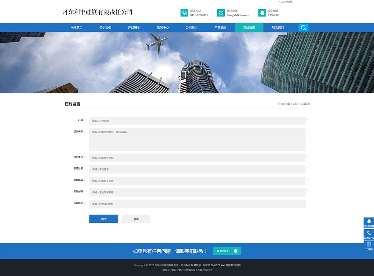Open the 新闻中心 menu item
This screenshot has height=276, width=374.
pos(163,27)
